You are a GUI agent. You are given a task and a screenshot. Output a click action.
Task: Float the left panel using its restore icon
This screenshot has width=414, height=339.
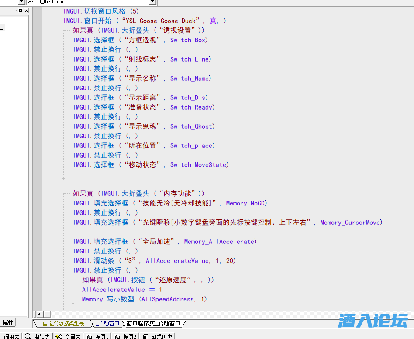20,10
